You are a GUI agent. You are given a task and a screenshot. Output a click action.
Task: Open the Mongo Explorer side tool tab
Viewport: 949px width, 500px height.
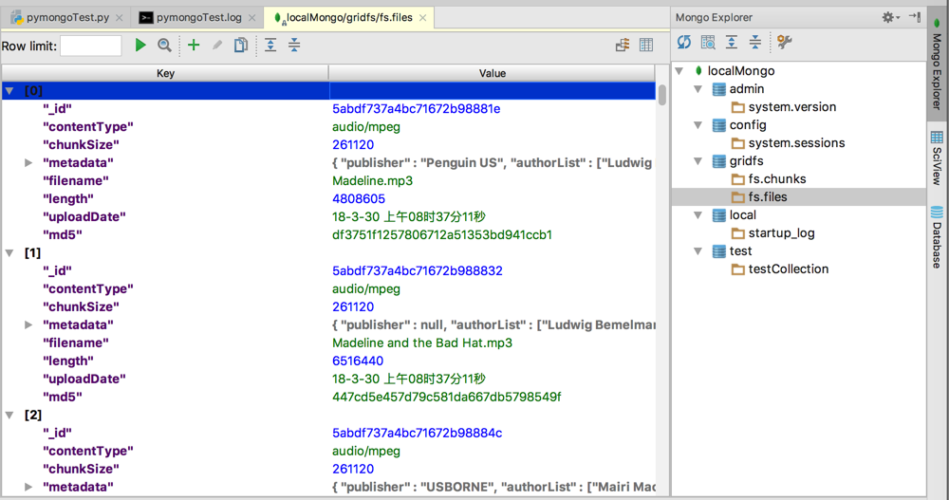tap(937, 63)
